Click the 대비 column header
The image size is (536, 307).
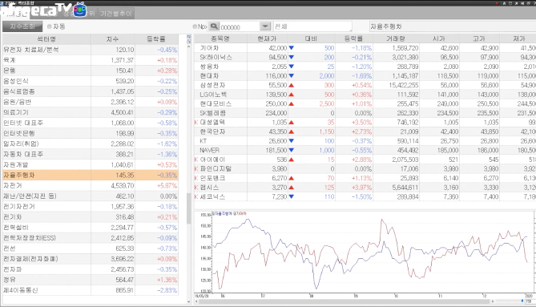point(311,39)
